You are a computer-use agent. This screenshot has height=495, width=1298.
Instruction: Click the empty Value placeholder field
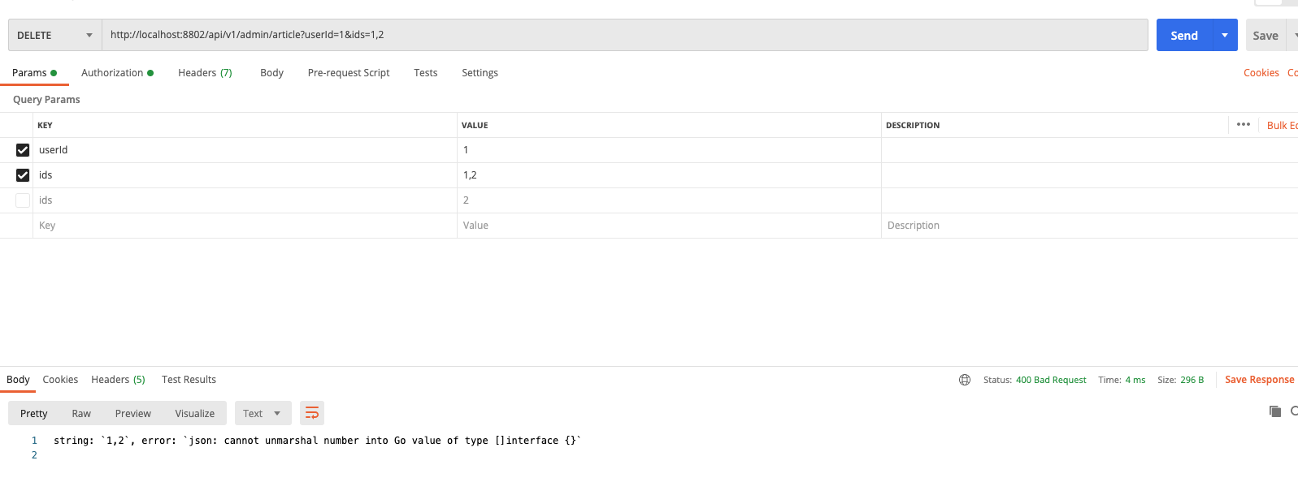click(669, 226)
